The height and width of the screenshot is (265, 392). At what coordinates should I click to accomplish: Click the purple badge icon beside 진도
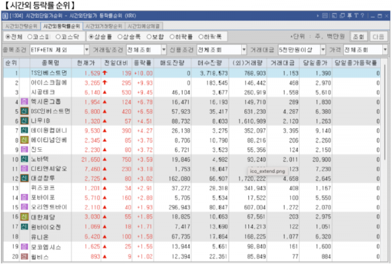(24, 150)
